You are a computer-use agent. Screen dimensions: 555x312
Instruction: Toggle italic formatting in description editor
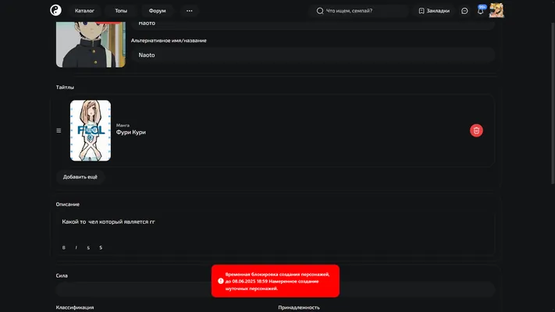(x=76, y=247)
